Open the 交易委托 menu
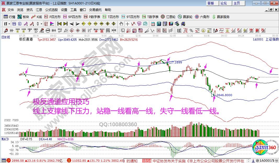Screen dimensions: 279x163 pos(95,10)
